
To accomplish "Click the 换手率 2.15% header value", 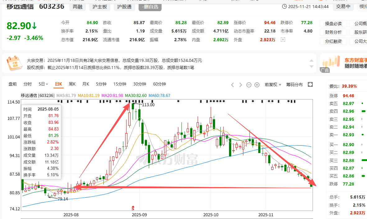I will [91, 31].
